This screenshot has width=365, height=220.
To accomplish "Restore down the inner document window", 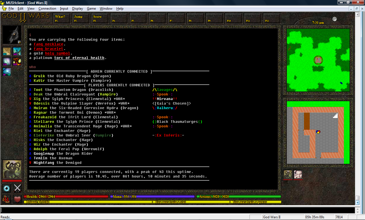I will pos(356,9).
